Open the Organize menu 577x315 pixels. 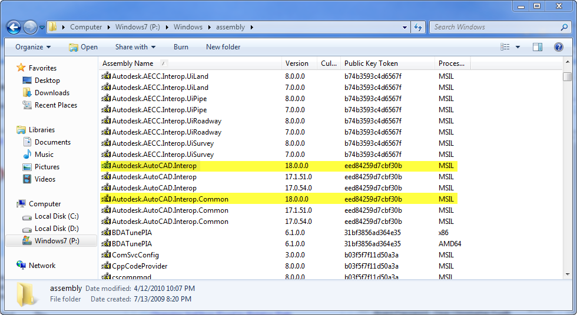pos(33,47)
